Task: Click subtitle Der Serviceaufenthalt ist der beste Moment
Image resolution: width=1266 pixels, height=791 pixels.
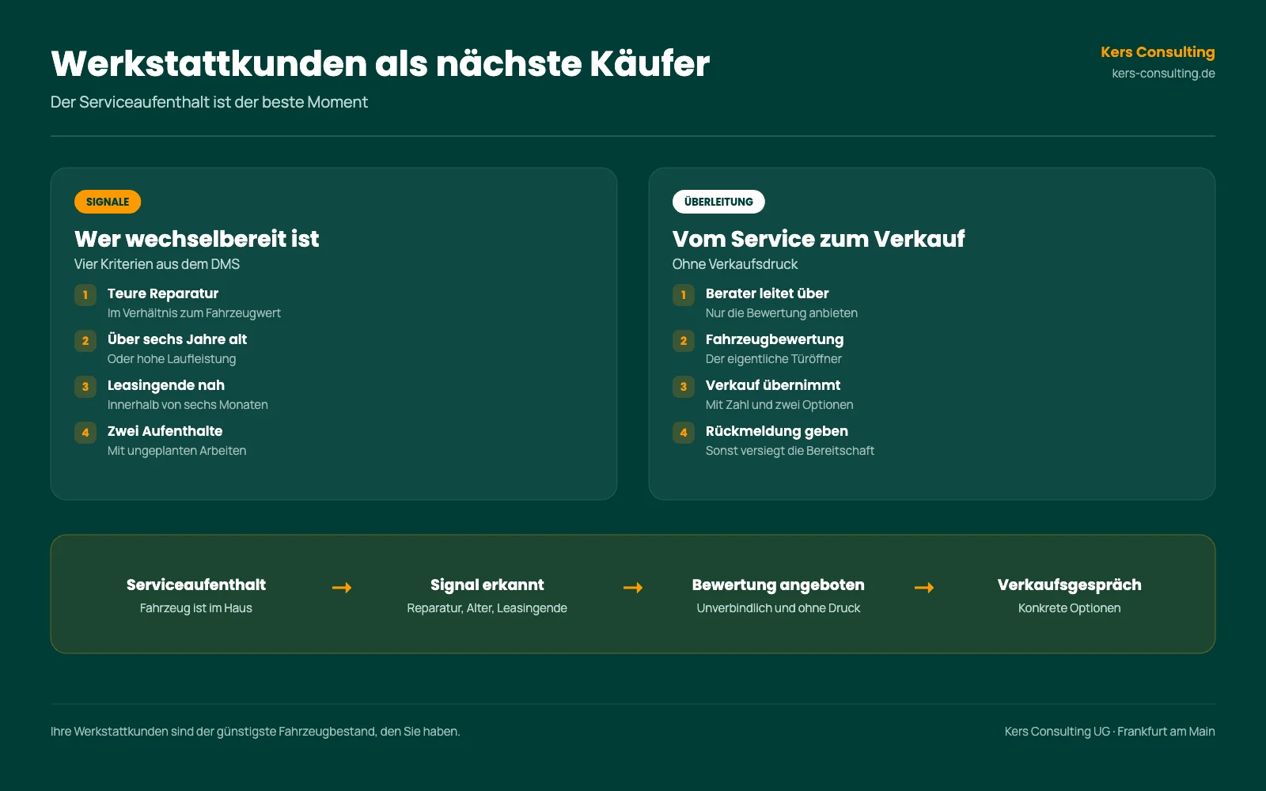Action: 209,102
